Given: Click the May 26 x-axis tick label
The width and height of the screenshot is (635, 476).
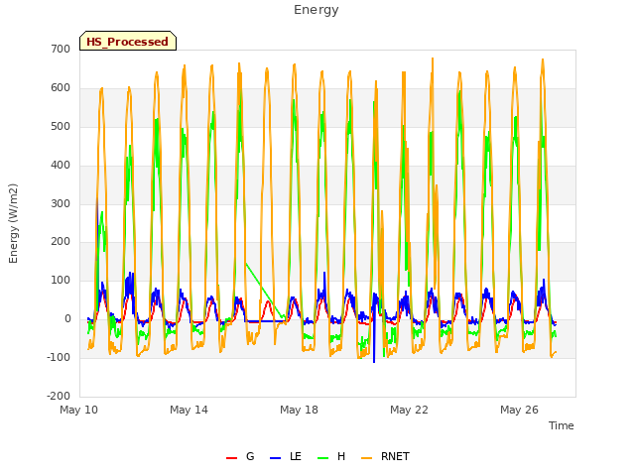Looking at the screenshot, I should click(x=519, y=410).
